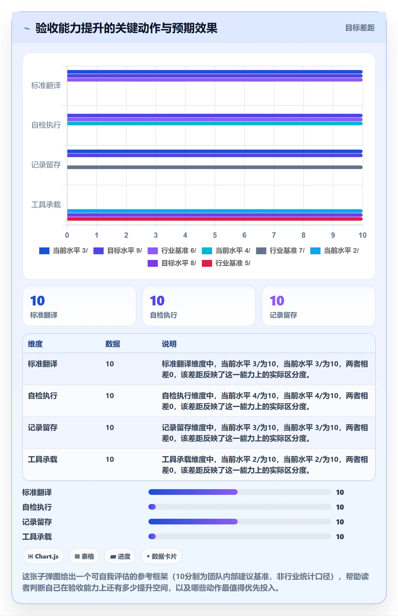
Task: Click the 记录留存 progress bar
Action: 240,522
